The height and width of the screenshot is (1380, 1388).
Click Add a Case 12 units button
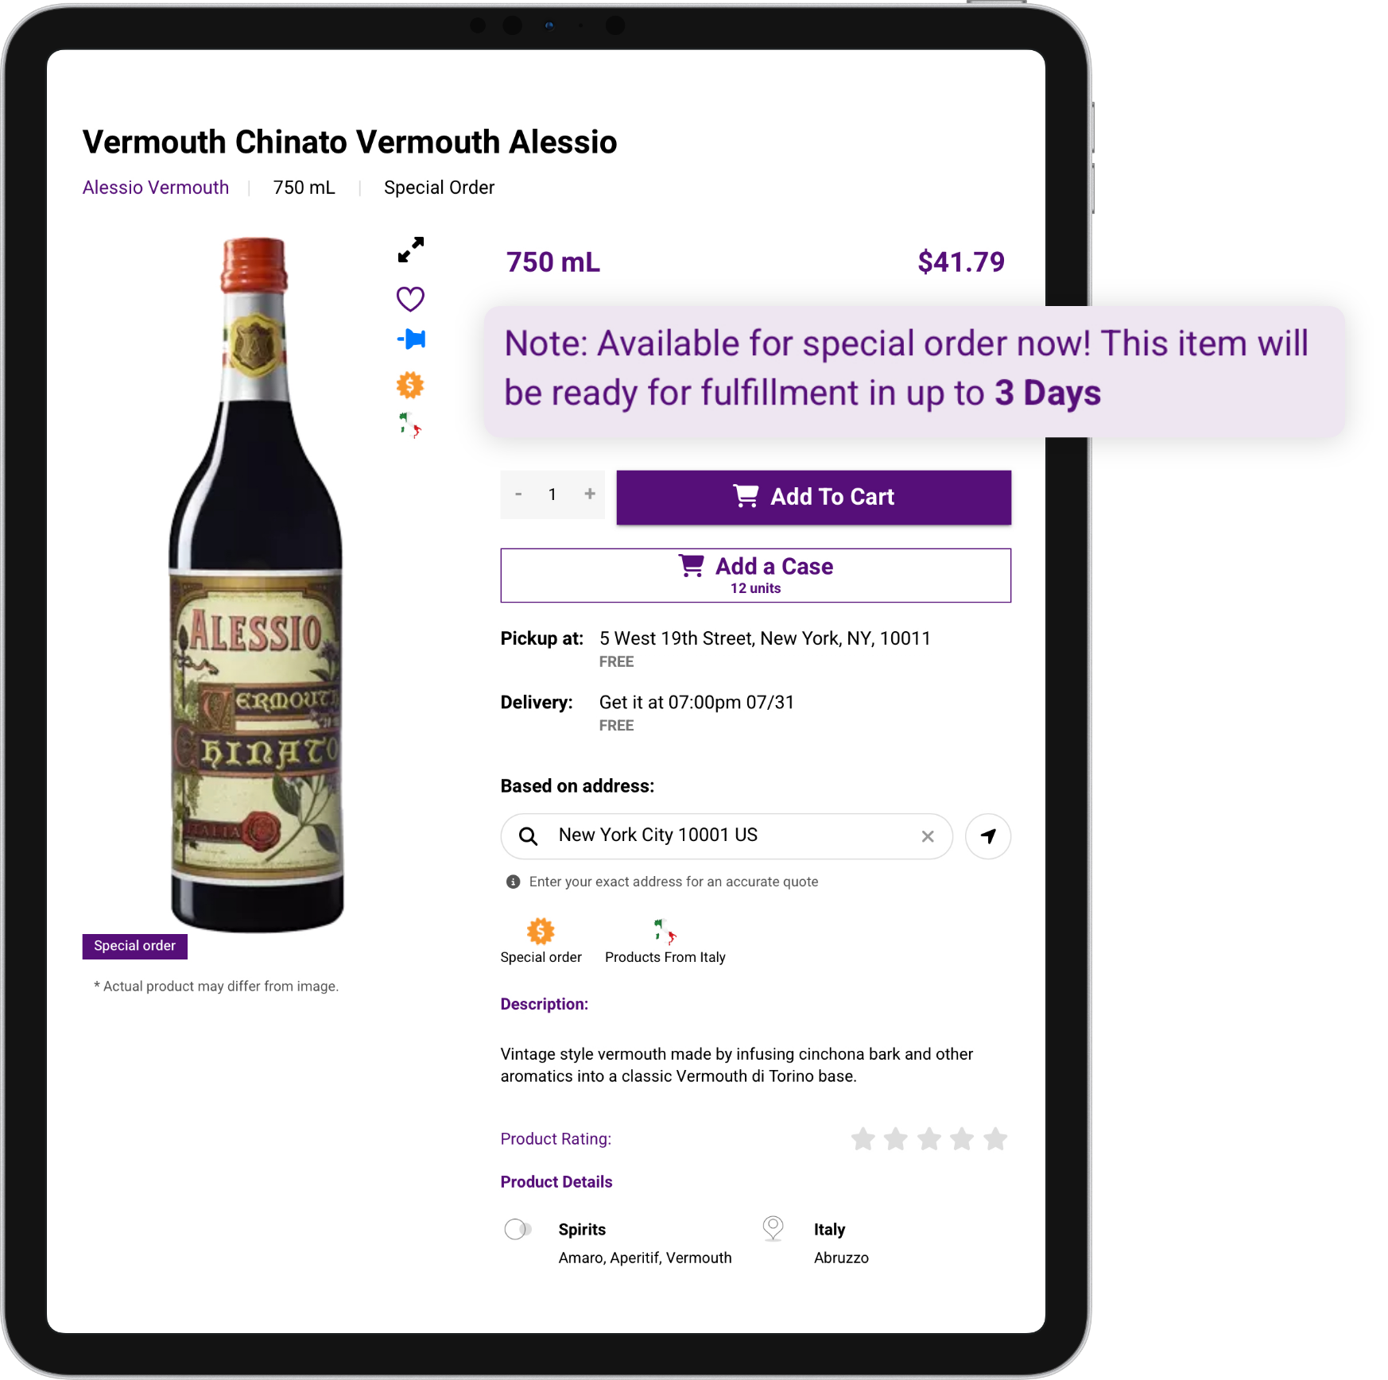pyautogui.click(x=755, y=576)
